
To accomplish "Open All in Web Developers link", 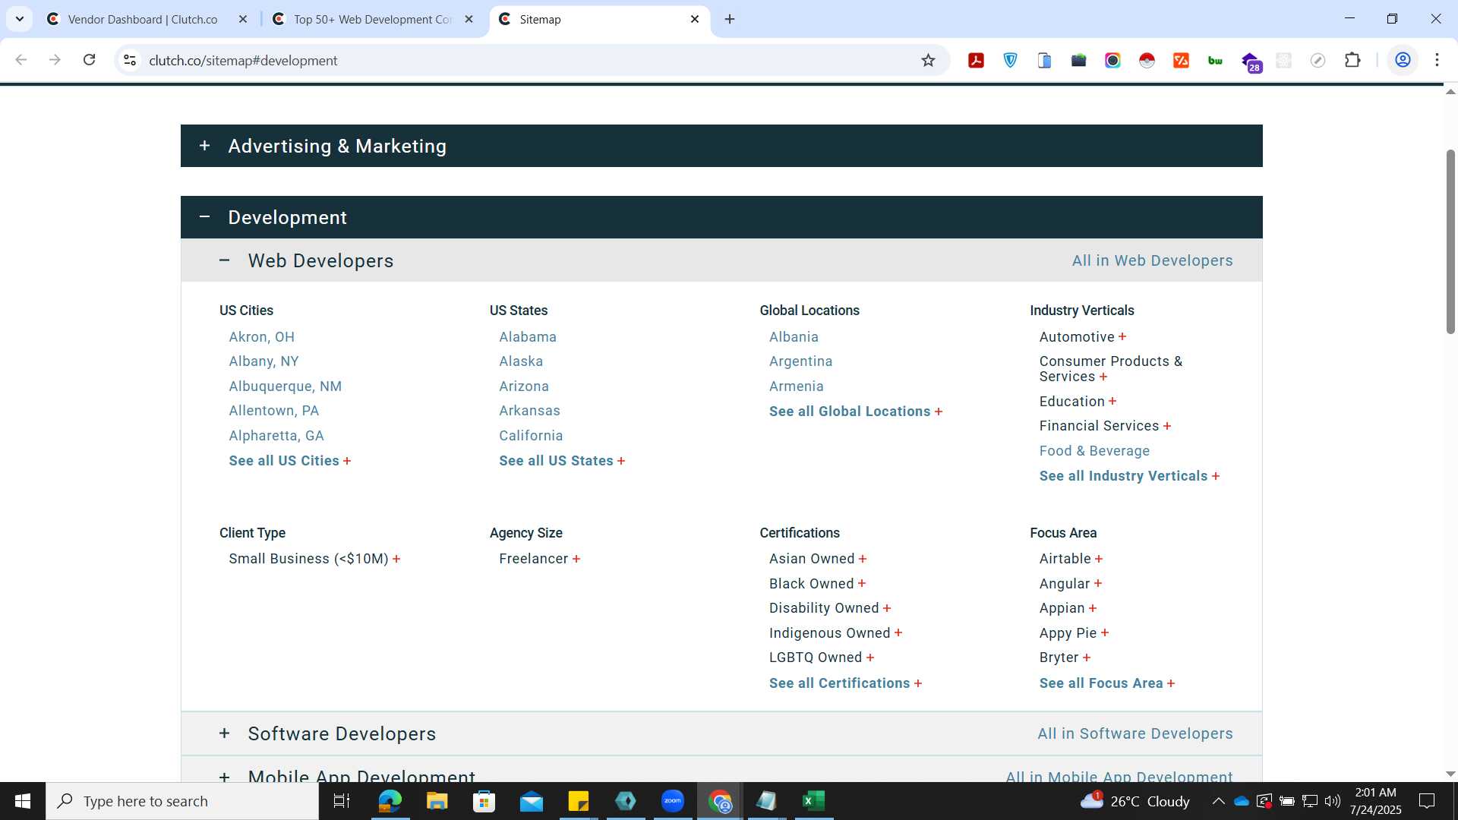I will click(x=1152, y=260).
